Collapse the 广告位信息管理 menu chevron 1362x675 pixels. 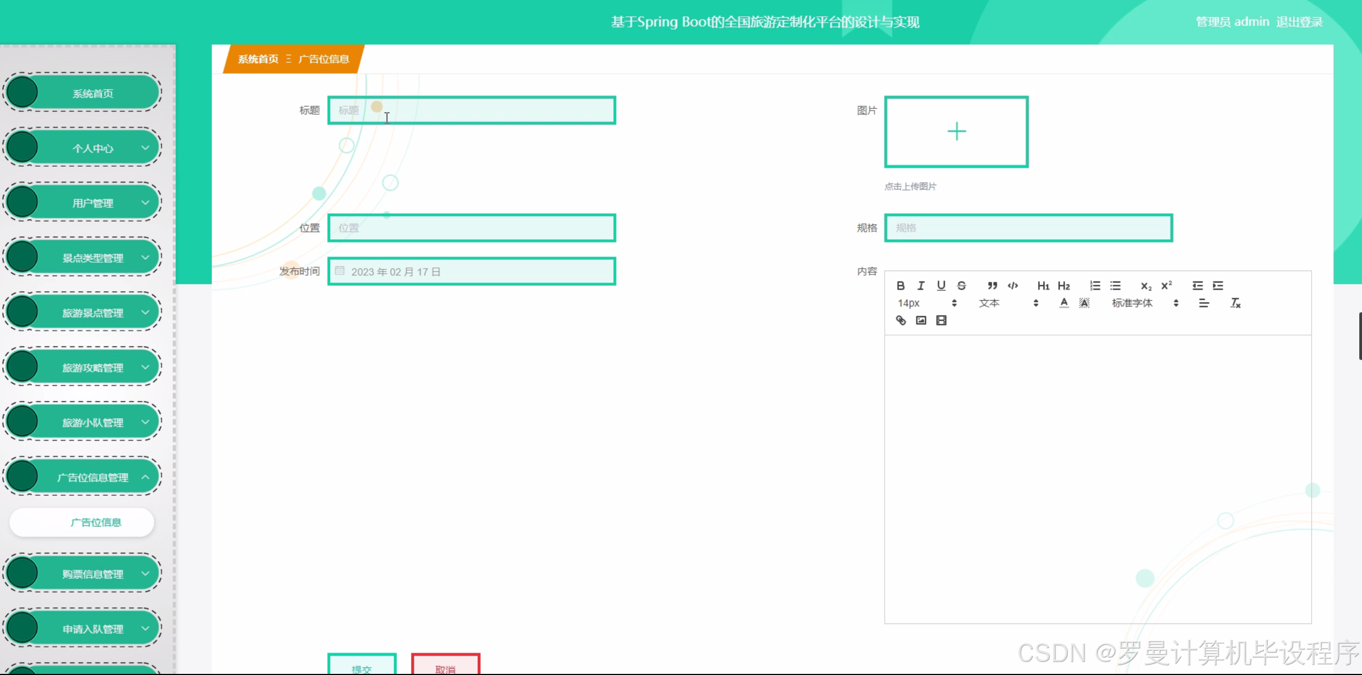pyautogui.click(x=145, y=477)
